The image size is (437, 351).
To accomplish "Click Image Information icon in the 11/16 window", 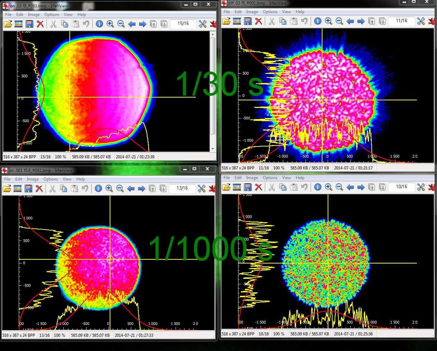I will tap(318, 21).
